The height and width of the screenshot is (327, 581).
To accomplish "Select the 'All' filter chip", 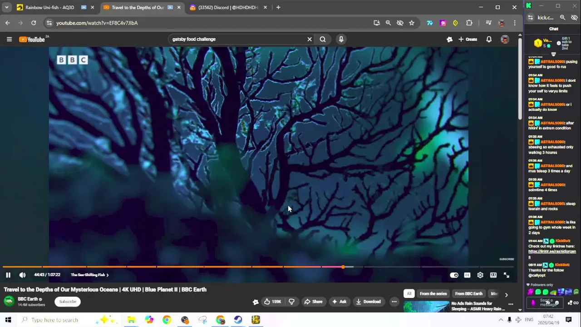I will pos(409,293).
